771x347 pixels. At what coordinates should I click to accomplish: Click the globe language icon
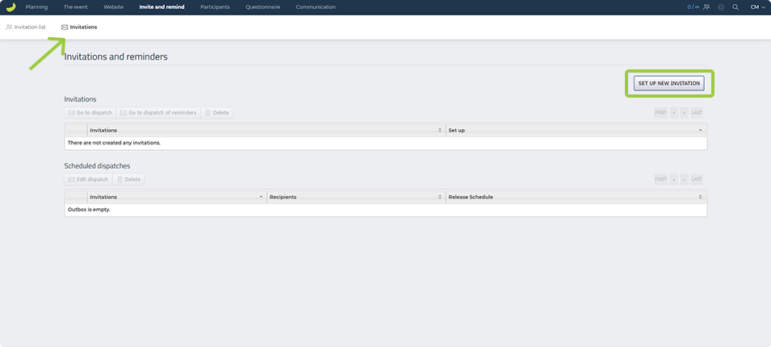721,7
